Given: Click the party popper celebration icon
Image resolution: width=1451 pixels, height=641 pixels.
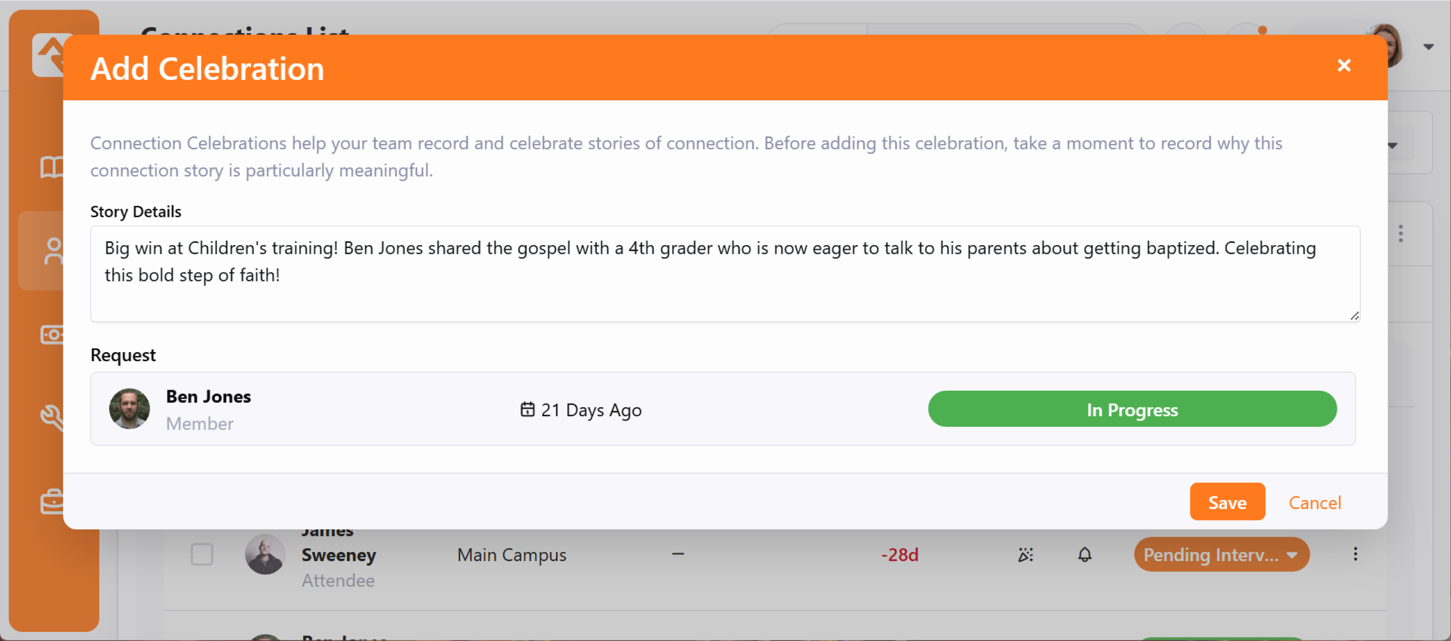Looking at the screenshot, I should click(x=1025, y=555).
